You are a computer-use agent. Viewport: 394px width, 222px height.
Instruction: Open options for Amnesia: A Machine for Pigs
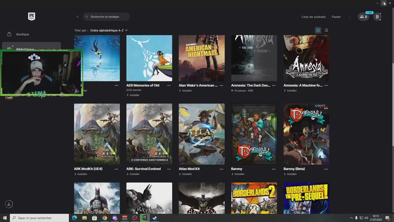click(x=326, y=85)
